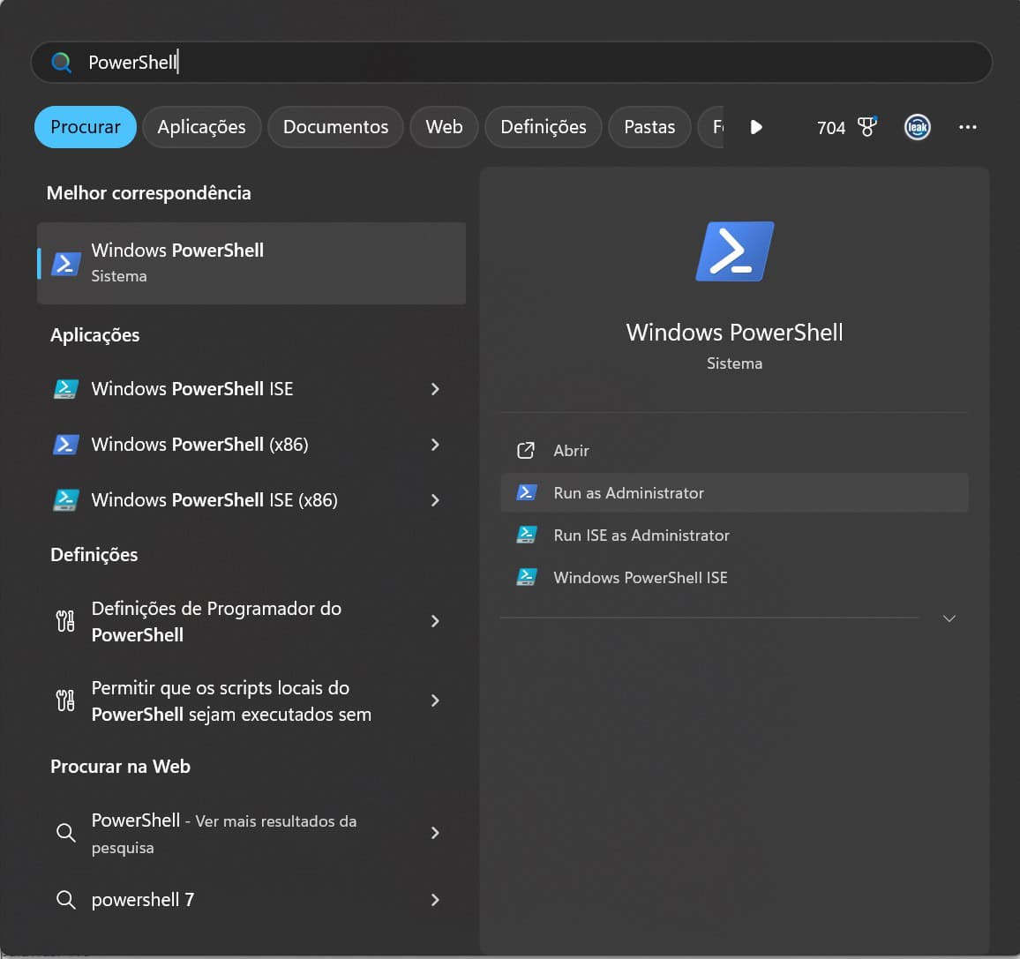Click the Run as Administrator PowerShell icon
Viewport: 1020px width, 959px height.
click(527, 492)
